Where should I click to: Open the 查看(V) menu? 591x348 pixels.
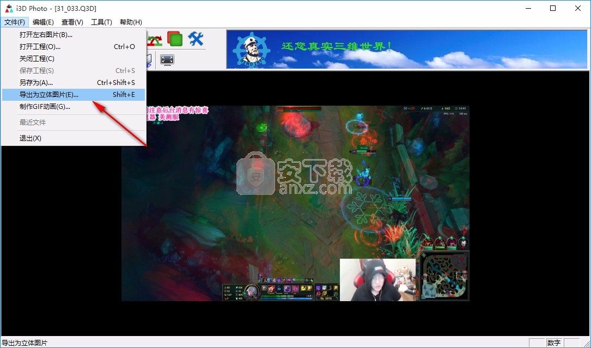coord(72,22)
